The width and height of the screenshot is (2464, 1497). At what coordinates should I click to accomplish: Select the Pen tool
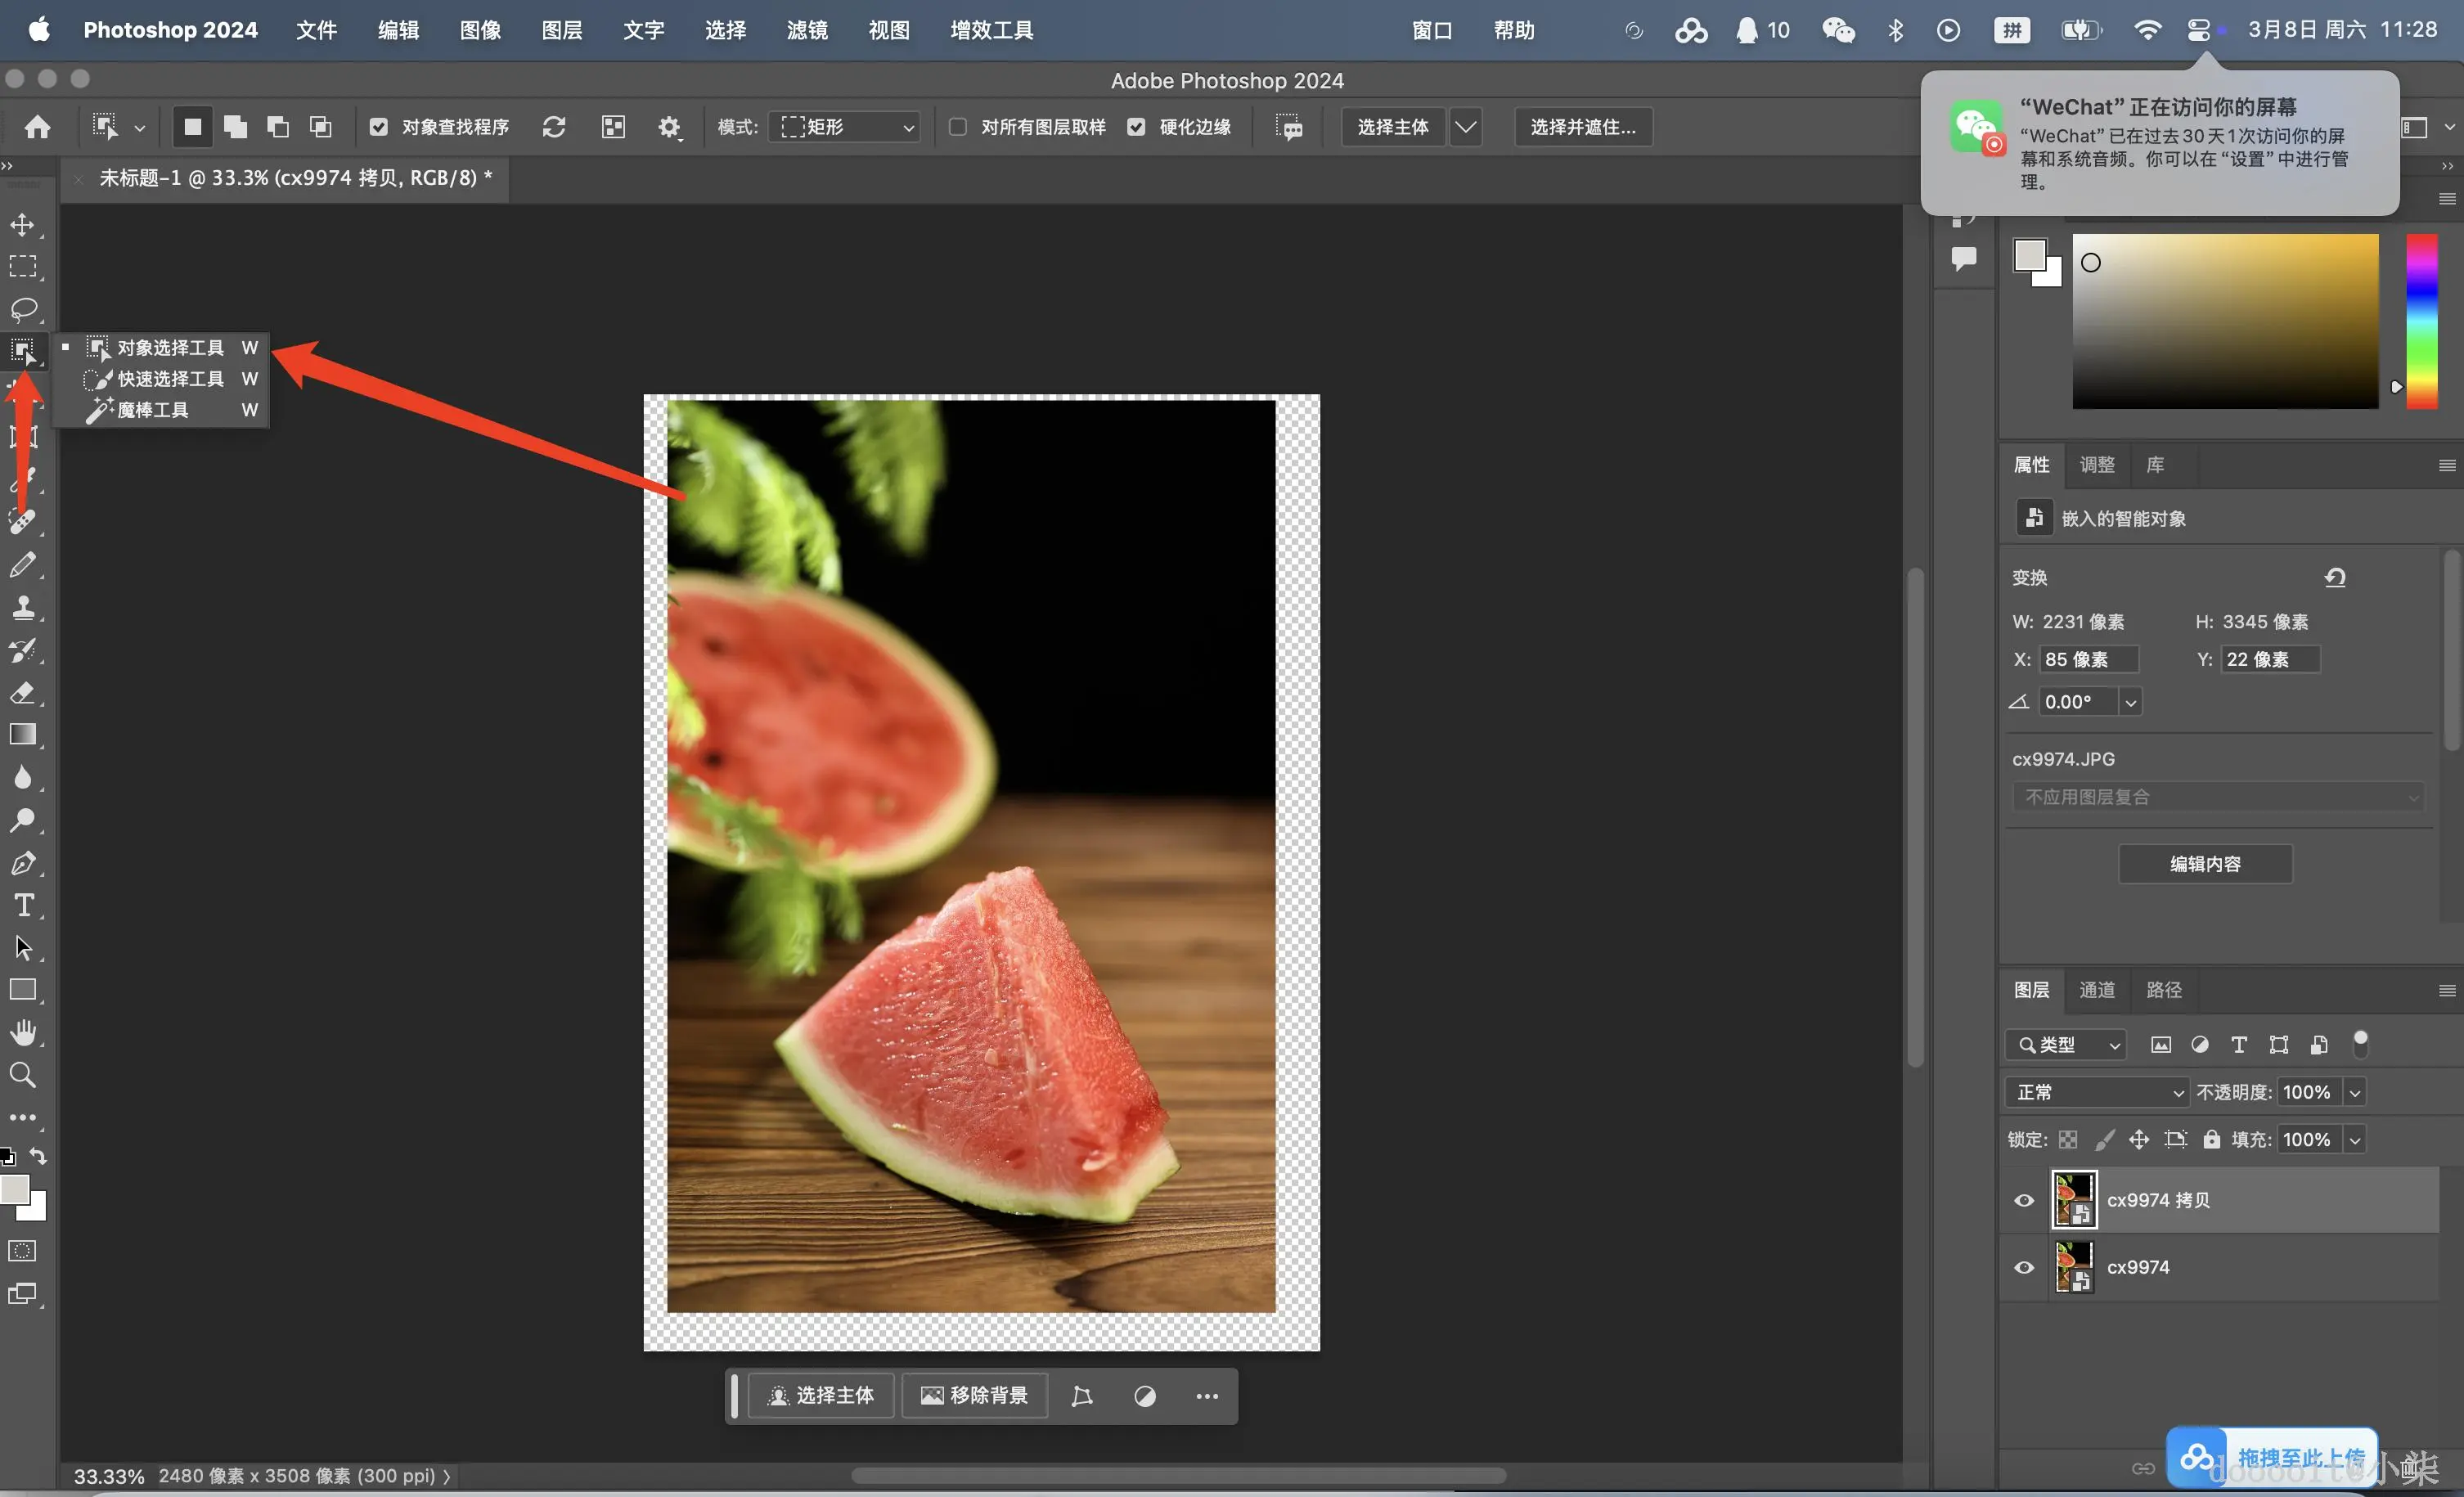tap(23, 863)
